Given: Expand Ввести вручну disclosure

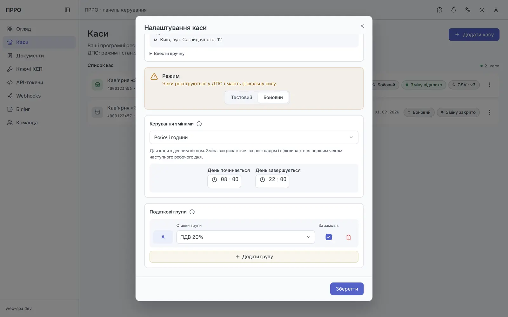Looking at the screenshot, I should point(167,54).
